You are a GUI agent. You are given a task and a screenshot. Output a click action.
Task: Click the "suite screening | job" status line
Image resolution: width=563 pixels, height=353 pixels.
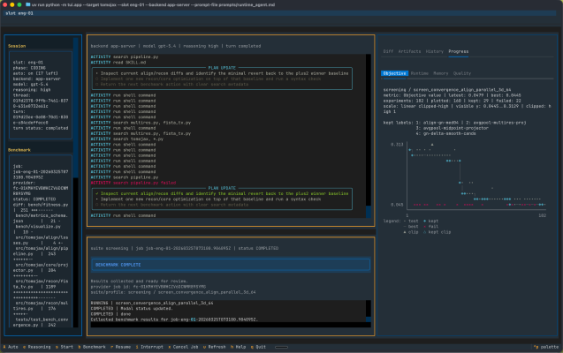pos(184,248)
